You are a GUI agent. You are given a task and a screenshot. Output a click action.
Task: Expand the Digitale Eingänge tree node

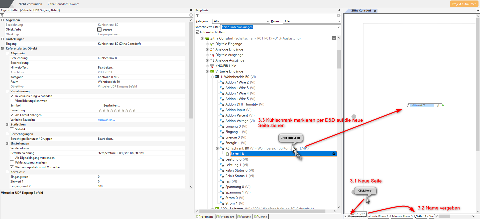[207, 44]
